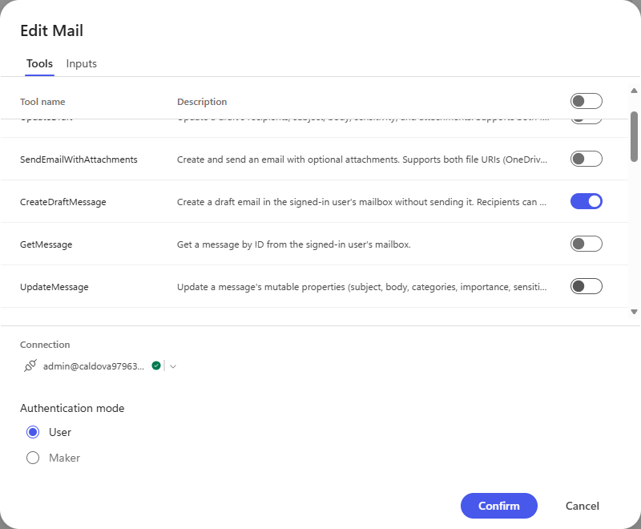Viewport: 641px width, 529px height.
Task: Click the 'Connection' label
Action: (x=45, y=345)
